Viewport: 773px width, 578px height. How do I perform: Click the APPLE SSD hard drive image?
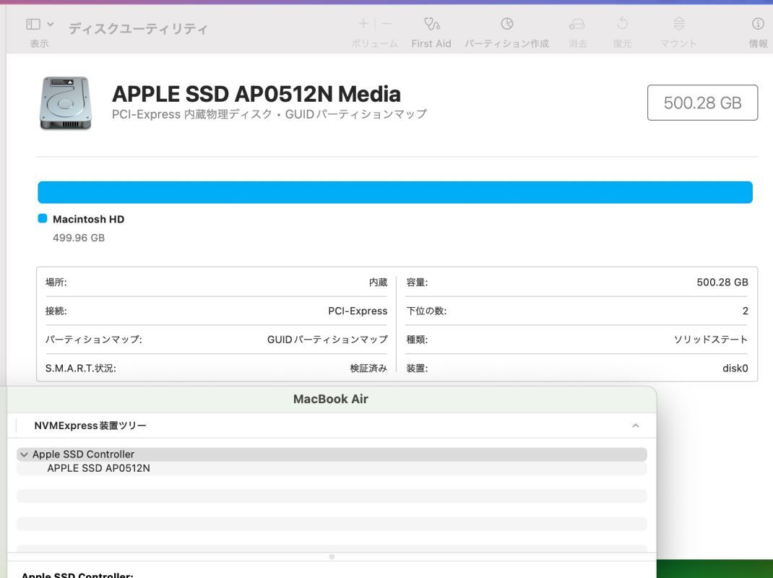(66, 103)
